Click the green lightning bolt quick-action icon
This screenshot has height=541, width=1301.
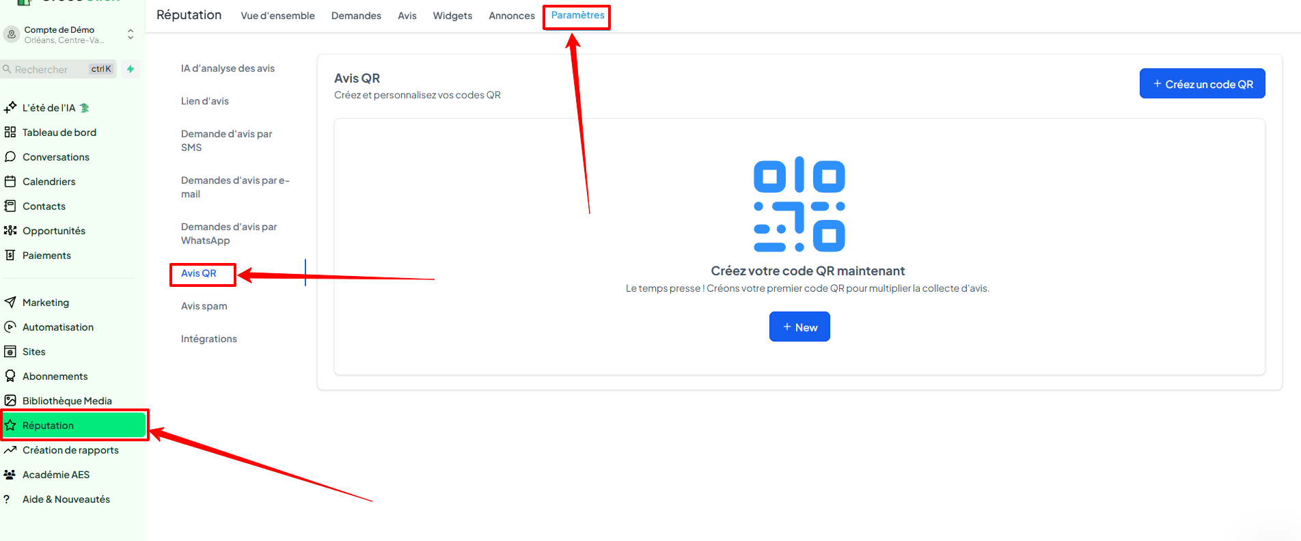click(131, 69)
